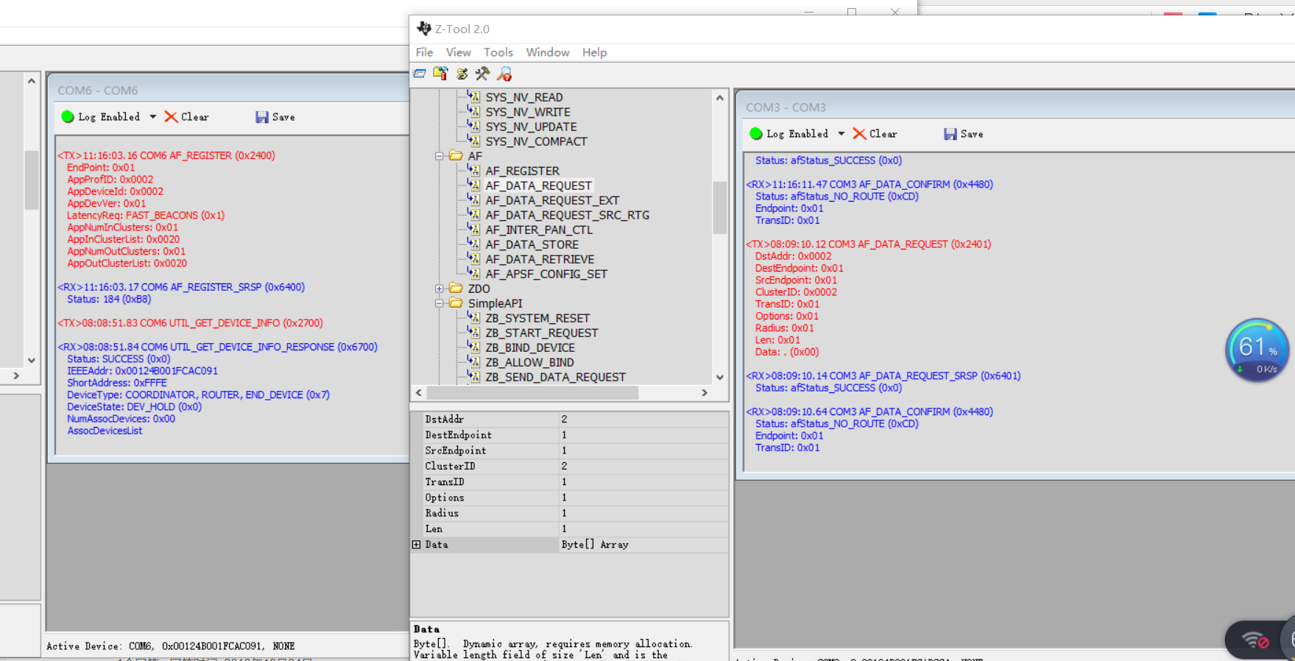Expand the ZDO folder node

(440, 289)
